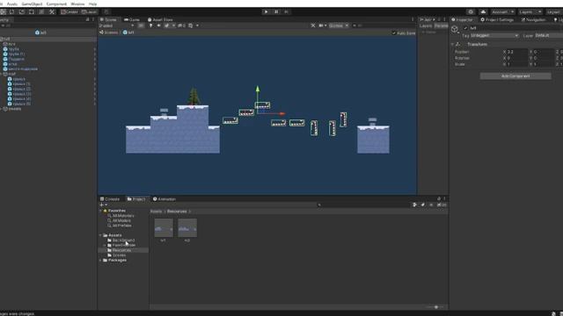
Task: Open cloud services icon
Action: (x=483, y=11)
